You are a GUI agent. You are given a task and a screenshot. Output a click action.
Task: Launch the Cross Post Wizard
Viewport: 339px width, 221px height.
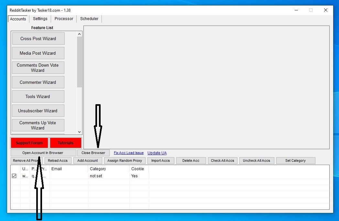38,39
